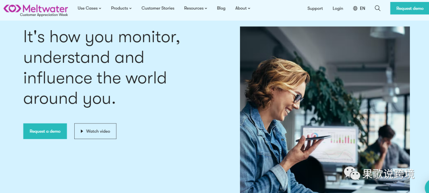Screen dimensions: 429x193
Task: Click the Meltwater heart logo icon
Action: (12, 8)
